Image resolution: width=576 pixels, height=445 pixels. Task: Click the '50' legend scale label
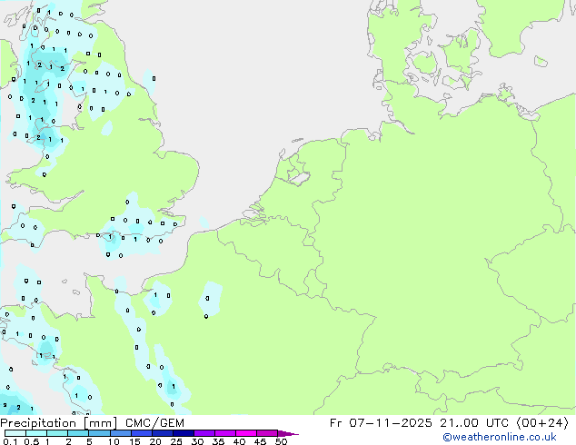[281, 441]
